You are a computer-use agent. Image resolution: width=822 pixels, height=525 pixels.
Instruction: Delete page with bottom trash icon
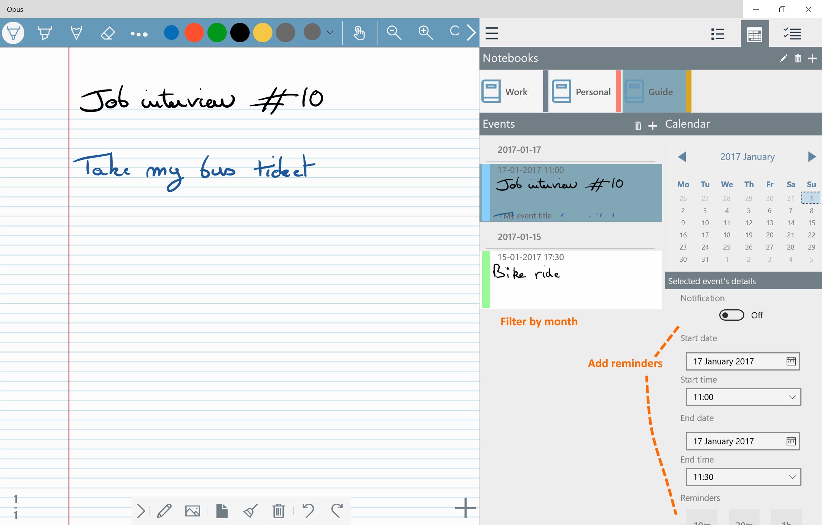[x=279, y=511]
